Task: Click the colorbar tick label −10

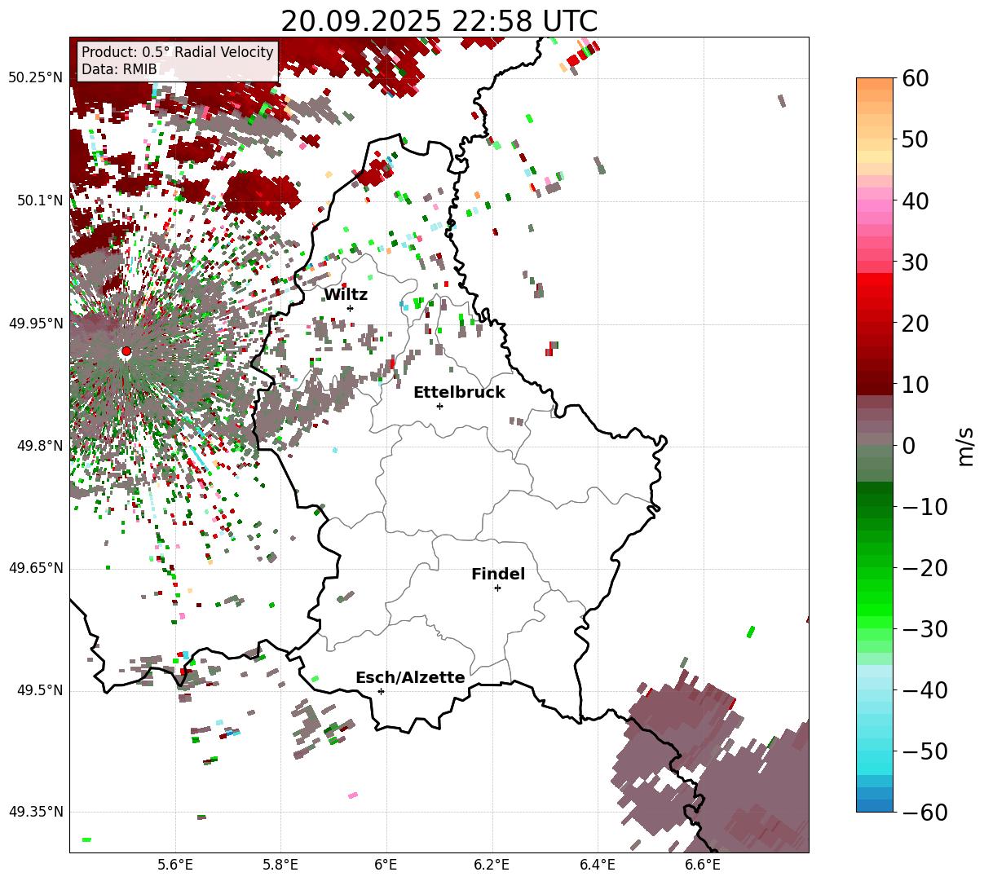Action: coord(924,506)
